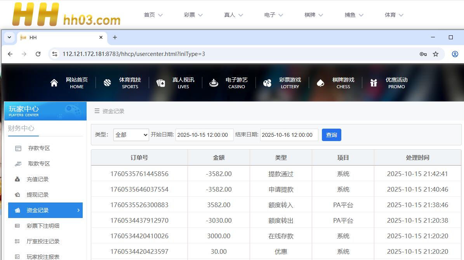
Task: Open a new browser tab
Action: 115,37
